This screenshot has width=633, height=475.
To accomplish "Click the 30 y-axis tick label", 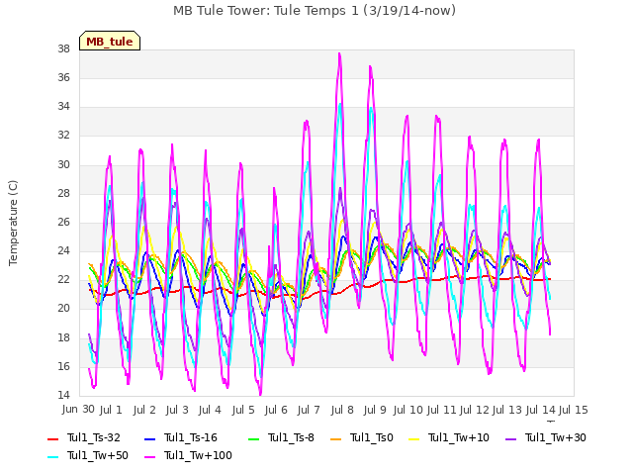I will 63,165.
